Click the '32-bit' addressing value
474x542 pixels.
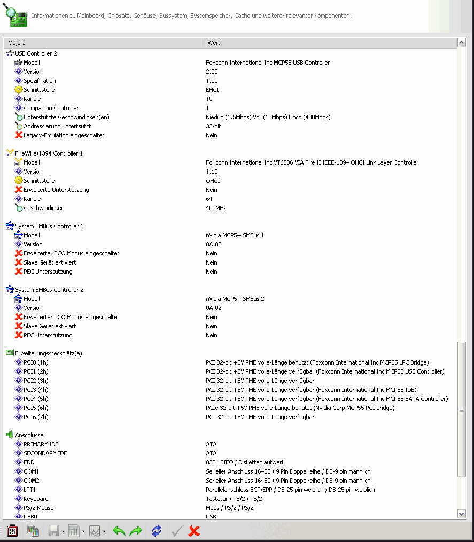point(213,126)
